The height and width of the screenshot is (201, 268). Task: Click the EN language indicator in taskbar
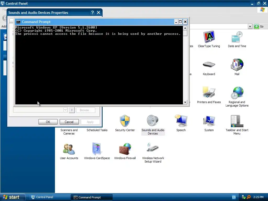pyautogui.click(x=234, y=197)
